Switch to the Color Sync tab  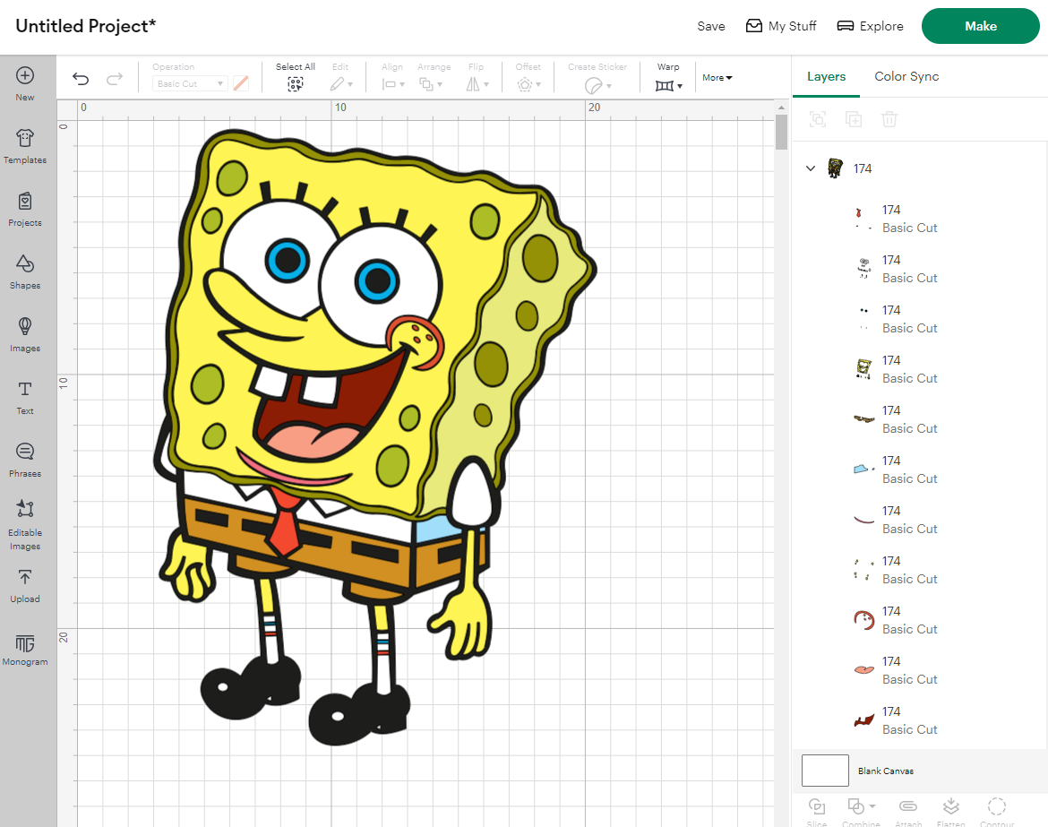pos(906,76)
